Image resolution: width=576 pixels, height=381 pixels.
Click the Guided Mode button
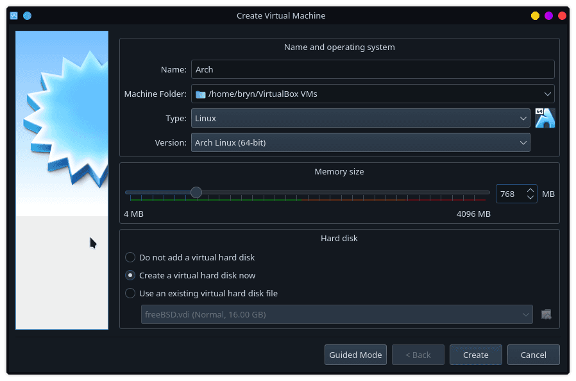(x=355, y=355)
